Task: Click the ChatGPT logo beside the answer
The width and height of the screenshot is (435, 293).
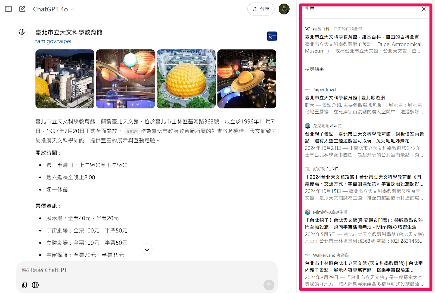Action: coord(22,32)
